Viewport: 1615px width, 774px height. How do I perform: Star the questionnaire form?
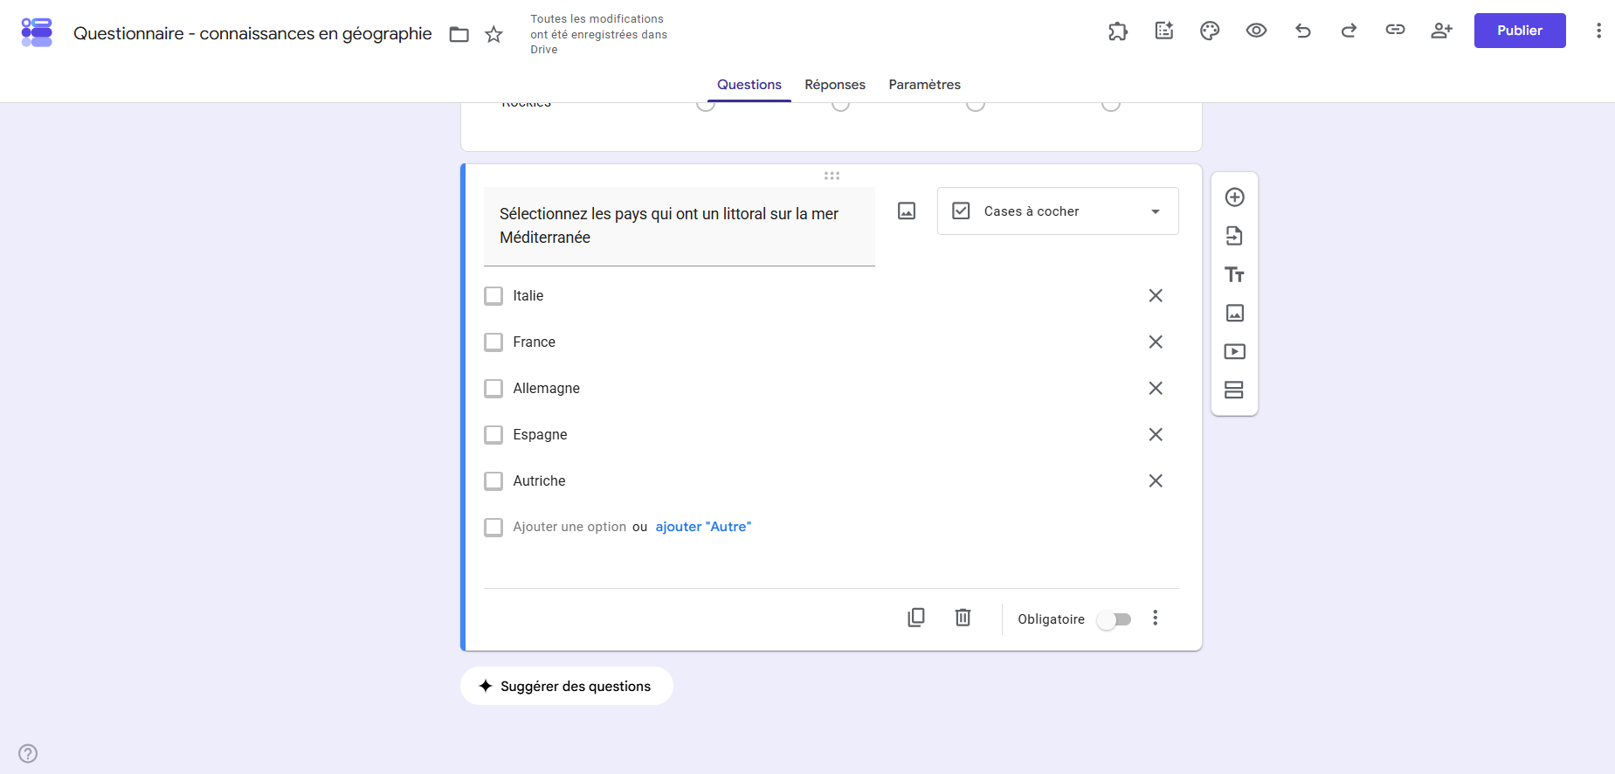point(493,34)
